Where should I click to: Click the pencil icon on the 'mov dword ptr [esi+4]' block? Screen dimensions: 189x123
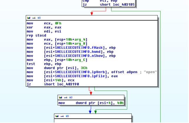point(66,97)
